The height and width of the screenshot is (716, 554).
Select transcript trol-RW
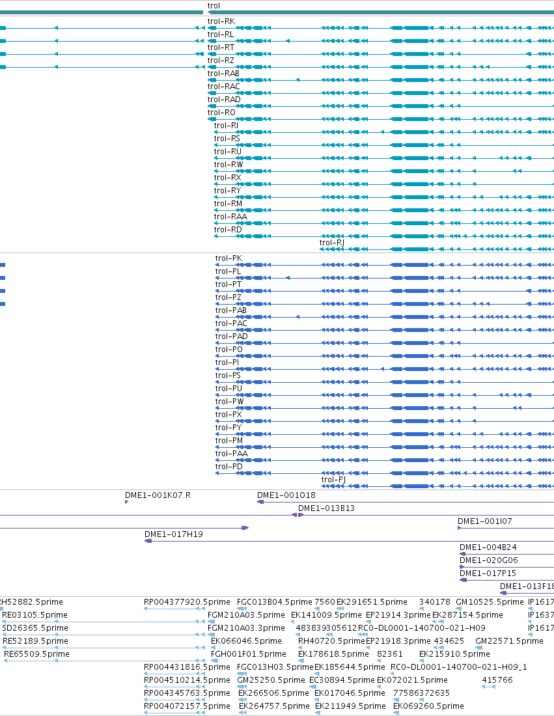click(229, 165)
